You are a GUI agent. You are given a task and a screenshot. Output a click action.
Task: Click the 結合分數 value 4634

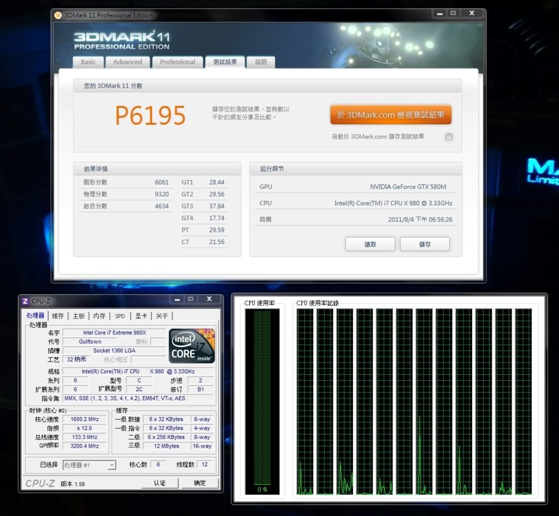coord(162,206)
